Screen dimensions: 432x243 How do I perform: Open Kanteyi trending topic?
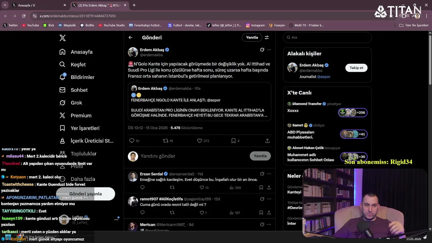(294, 192)
